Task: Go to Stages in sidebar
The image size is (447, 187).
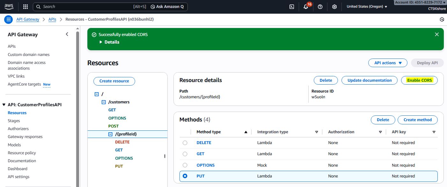Action: [x=14, y=121]
